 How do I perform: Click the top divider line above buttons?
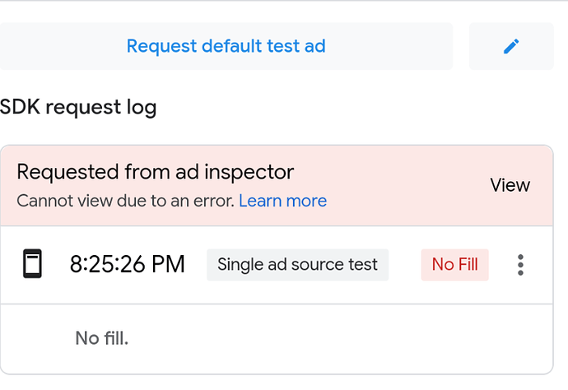[284, 1]
